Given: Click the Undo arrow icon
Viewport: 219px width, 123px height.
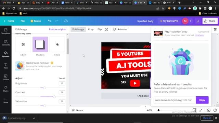Looking at the screenshot, I should (49, 21).
